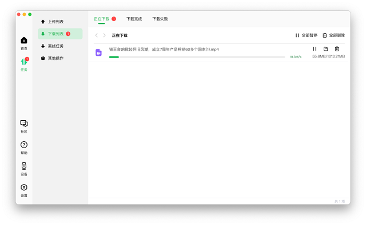Click the forward navigation chevron

click(x=104, y=35)
